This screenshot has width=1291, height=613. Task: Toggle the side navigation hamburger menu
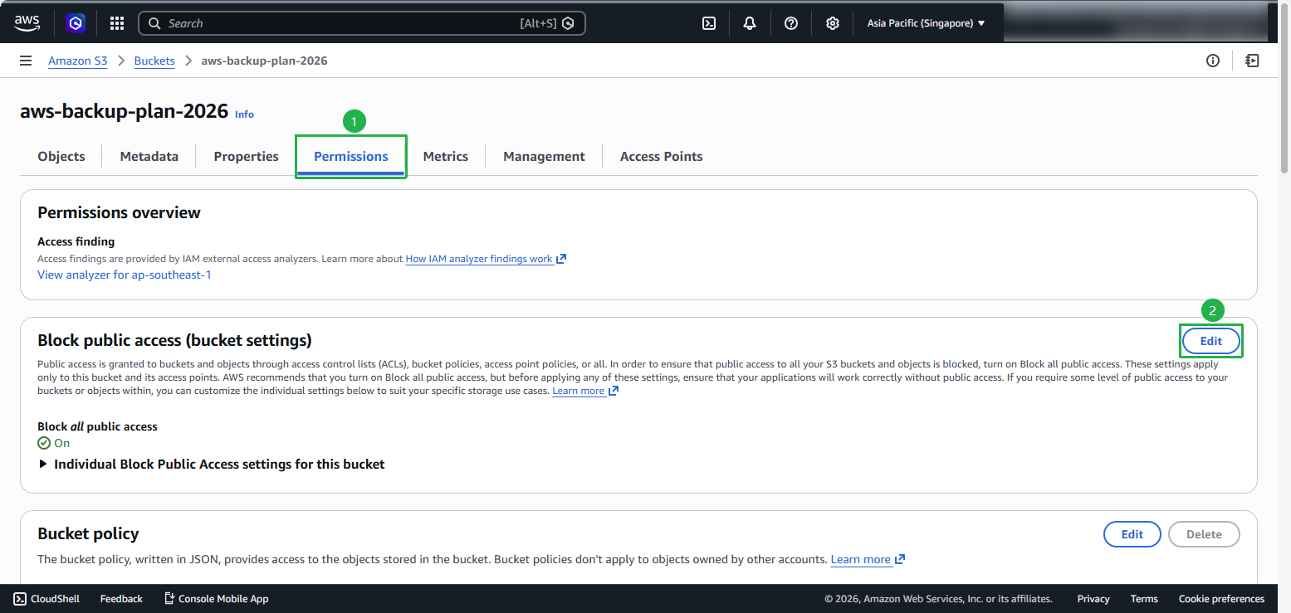click(26, 61)
